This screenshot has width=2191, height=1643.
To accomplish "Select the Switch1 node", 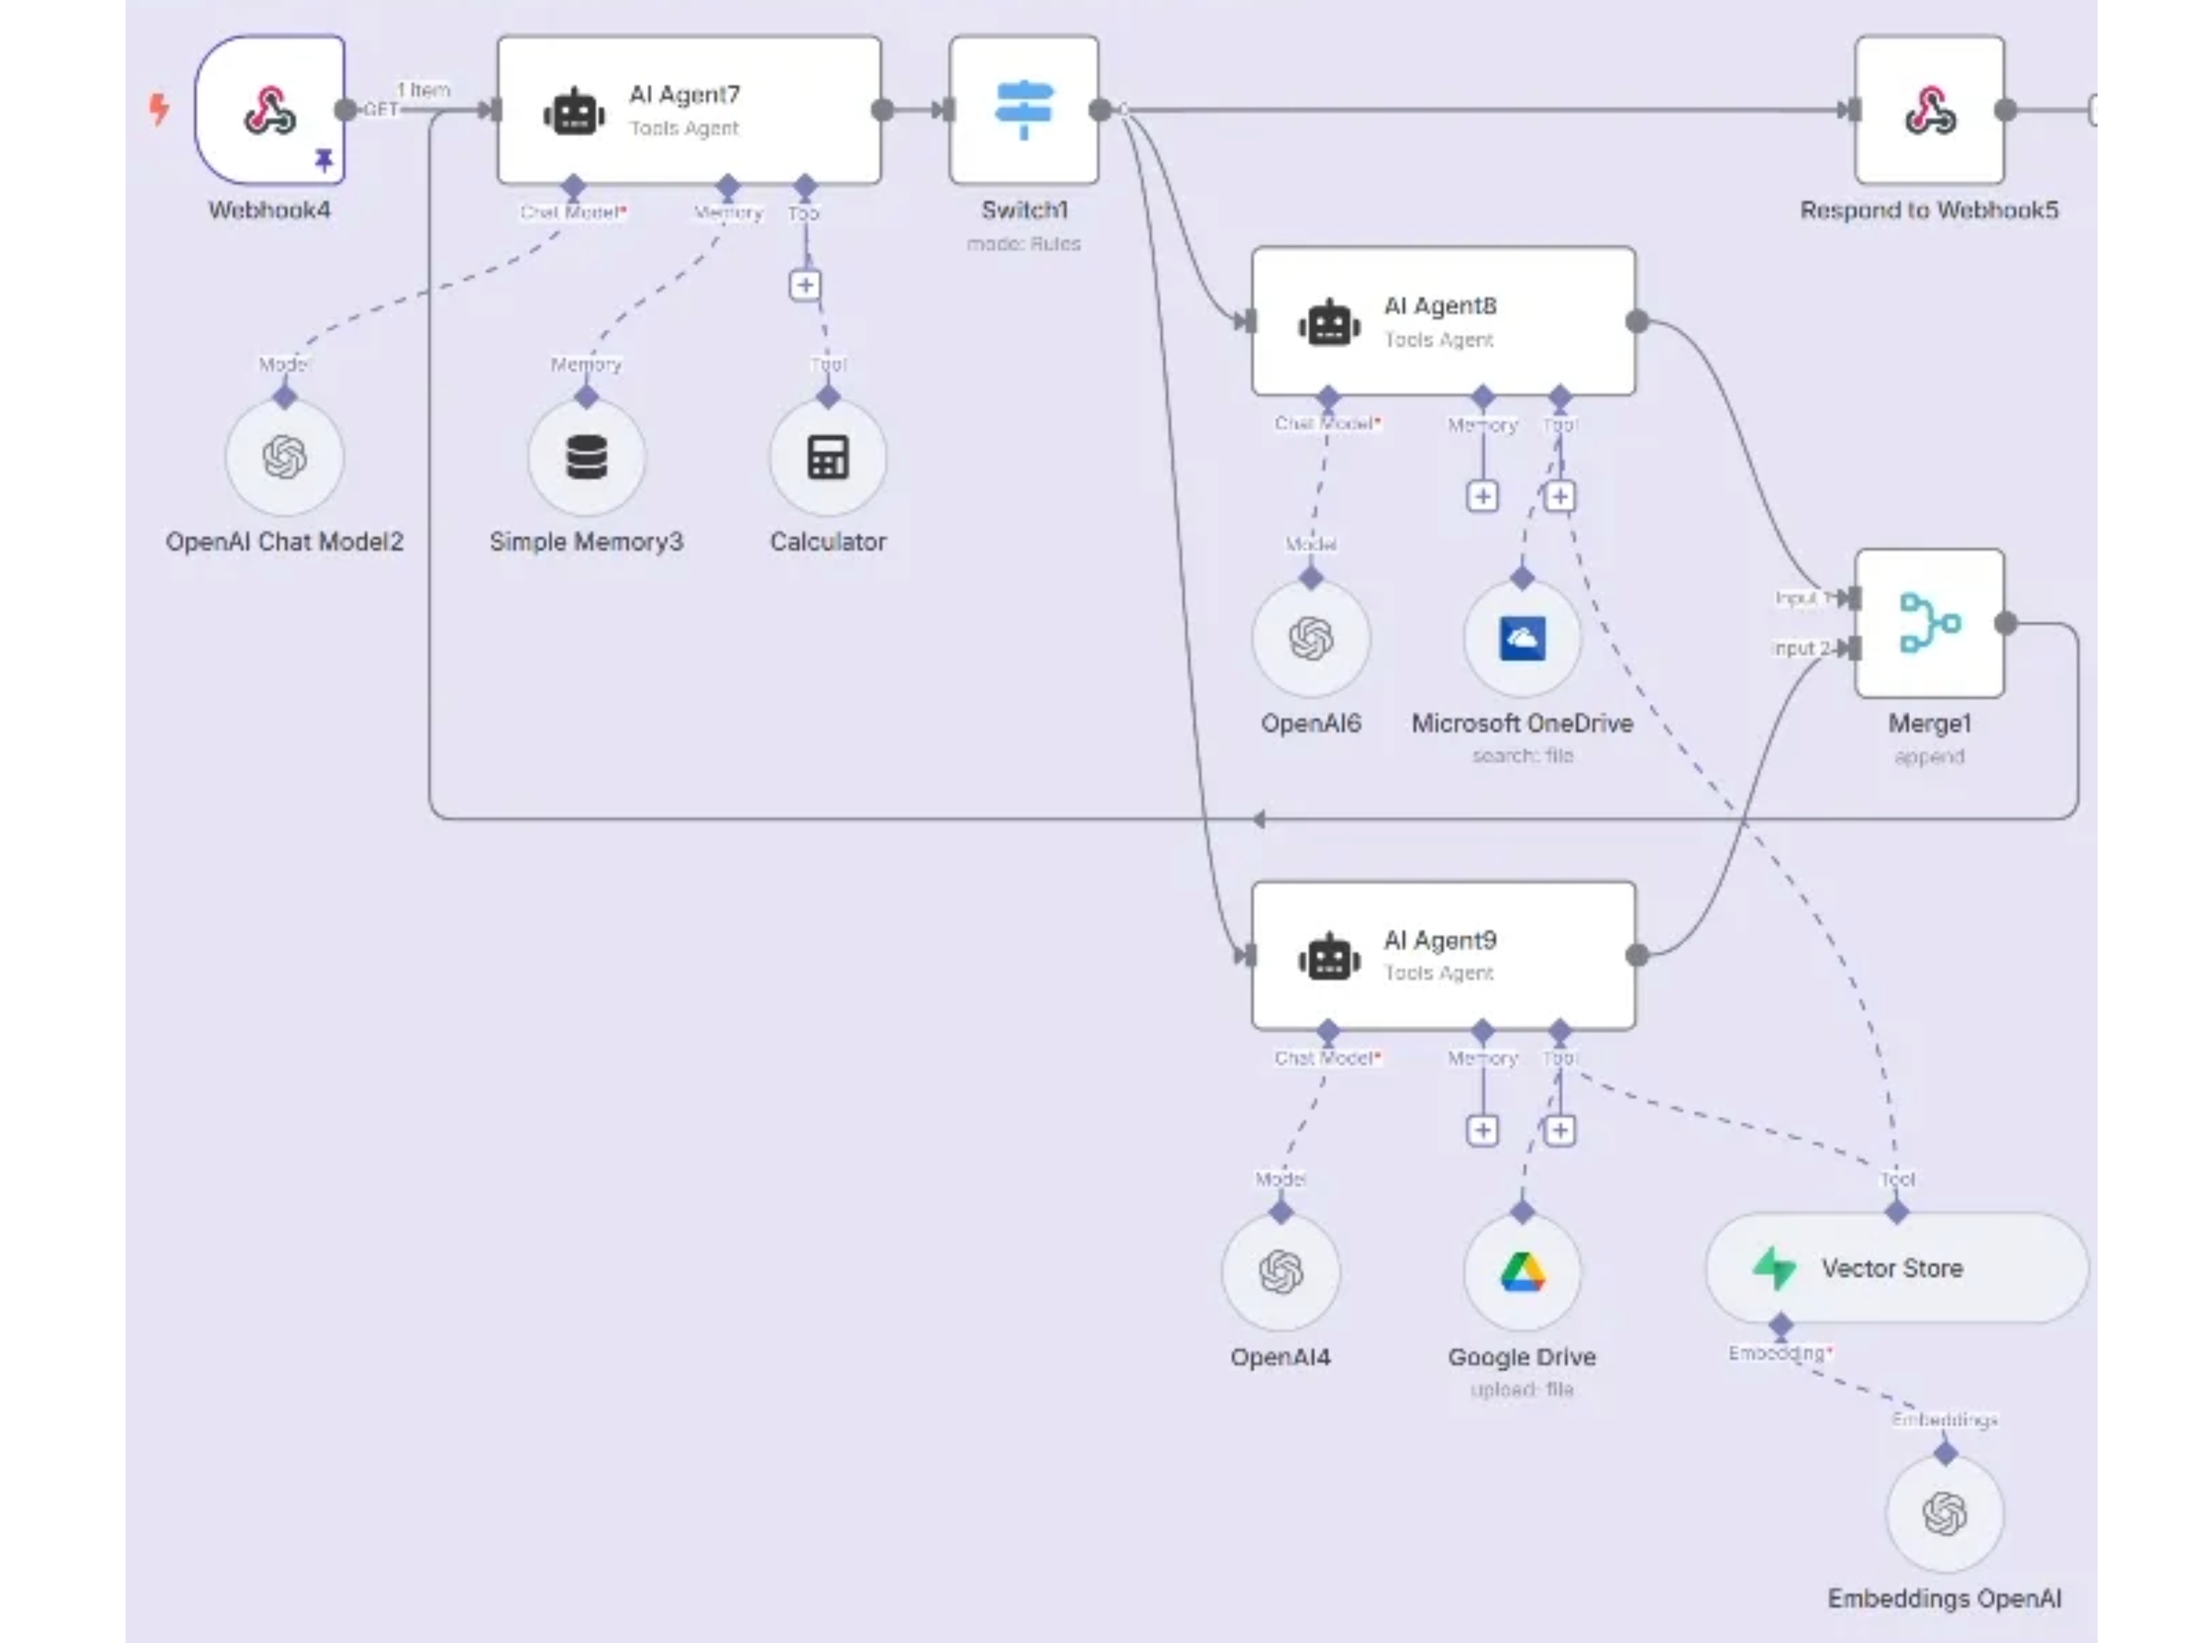I will 1024,110.
